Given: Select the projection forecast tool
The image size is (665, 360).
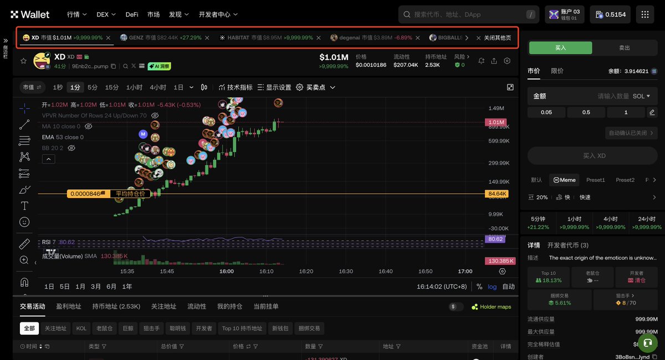Looking at the screenshot, I should click(24, 174).
